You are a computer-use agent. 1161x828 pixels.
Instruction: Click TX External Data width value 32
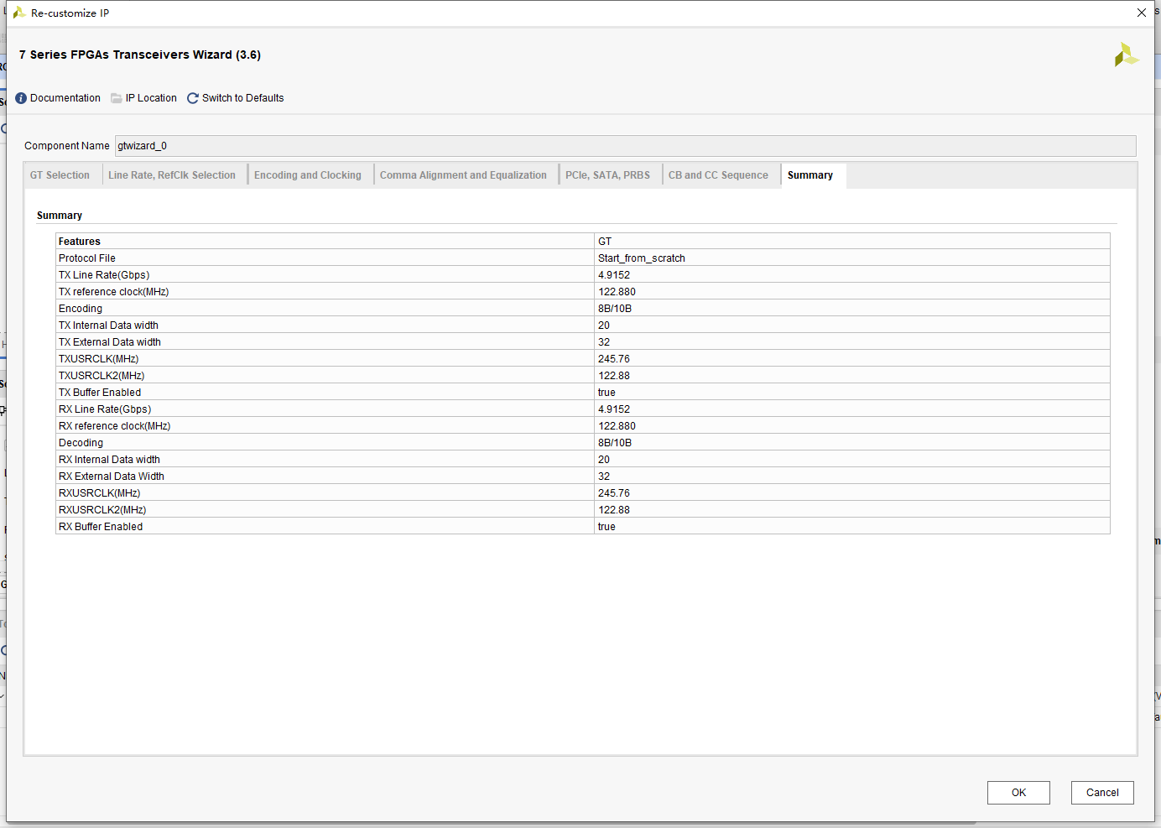604,342
